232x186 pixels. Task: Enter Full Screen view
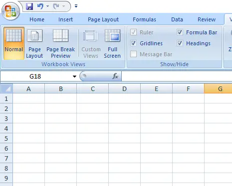click(x=112, y=43)
